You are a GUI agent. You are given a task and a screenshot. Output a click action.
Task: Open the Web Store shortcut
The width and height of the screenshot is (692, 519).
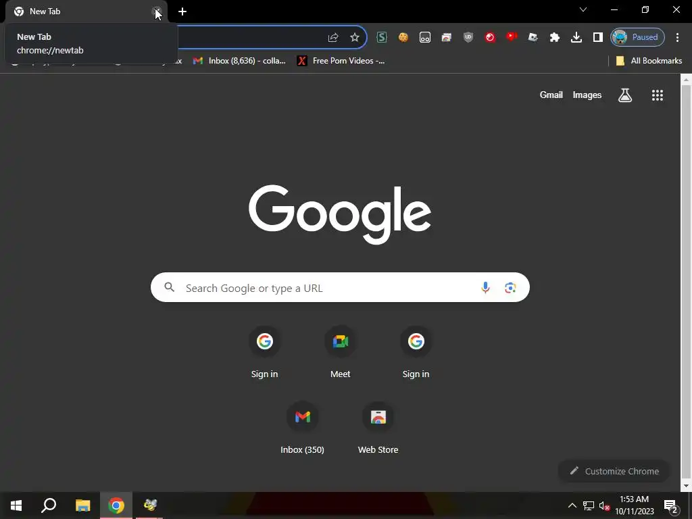[x=378, y=428]
